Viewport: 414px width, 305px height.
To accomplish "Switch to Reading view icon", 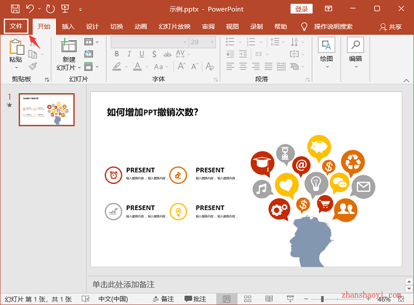I will tap(269, 299).
